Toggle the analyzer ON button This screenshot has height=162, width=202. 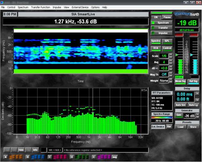156,17
